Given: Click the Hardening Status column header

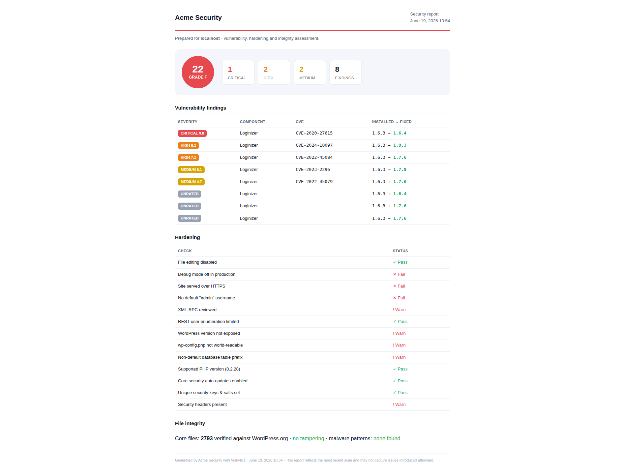Looking at the screenshot, I should (x=400, y=251).
